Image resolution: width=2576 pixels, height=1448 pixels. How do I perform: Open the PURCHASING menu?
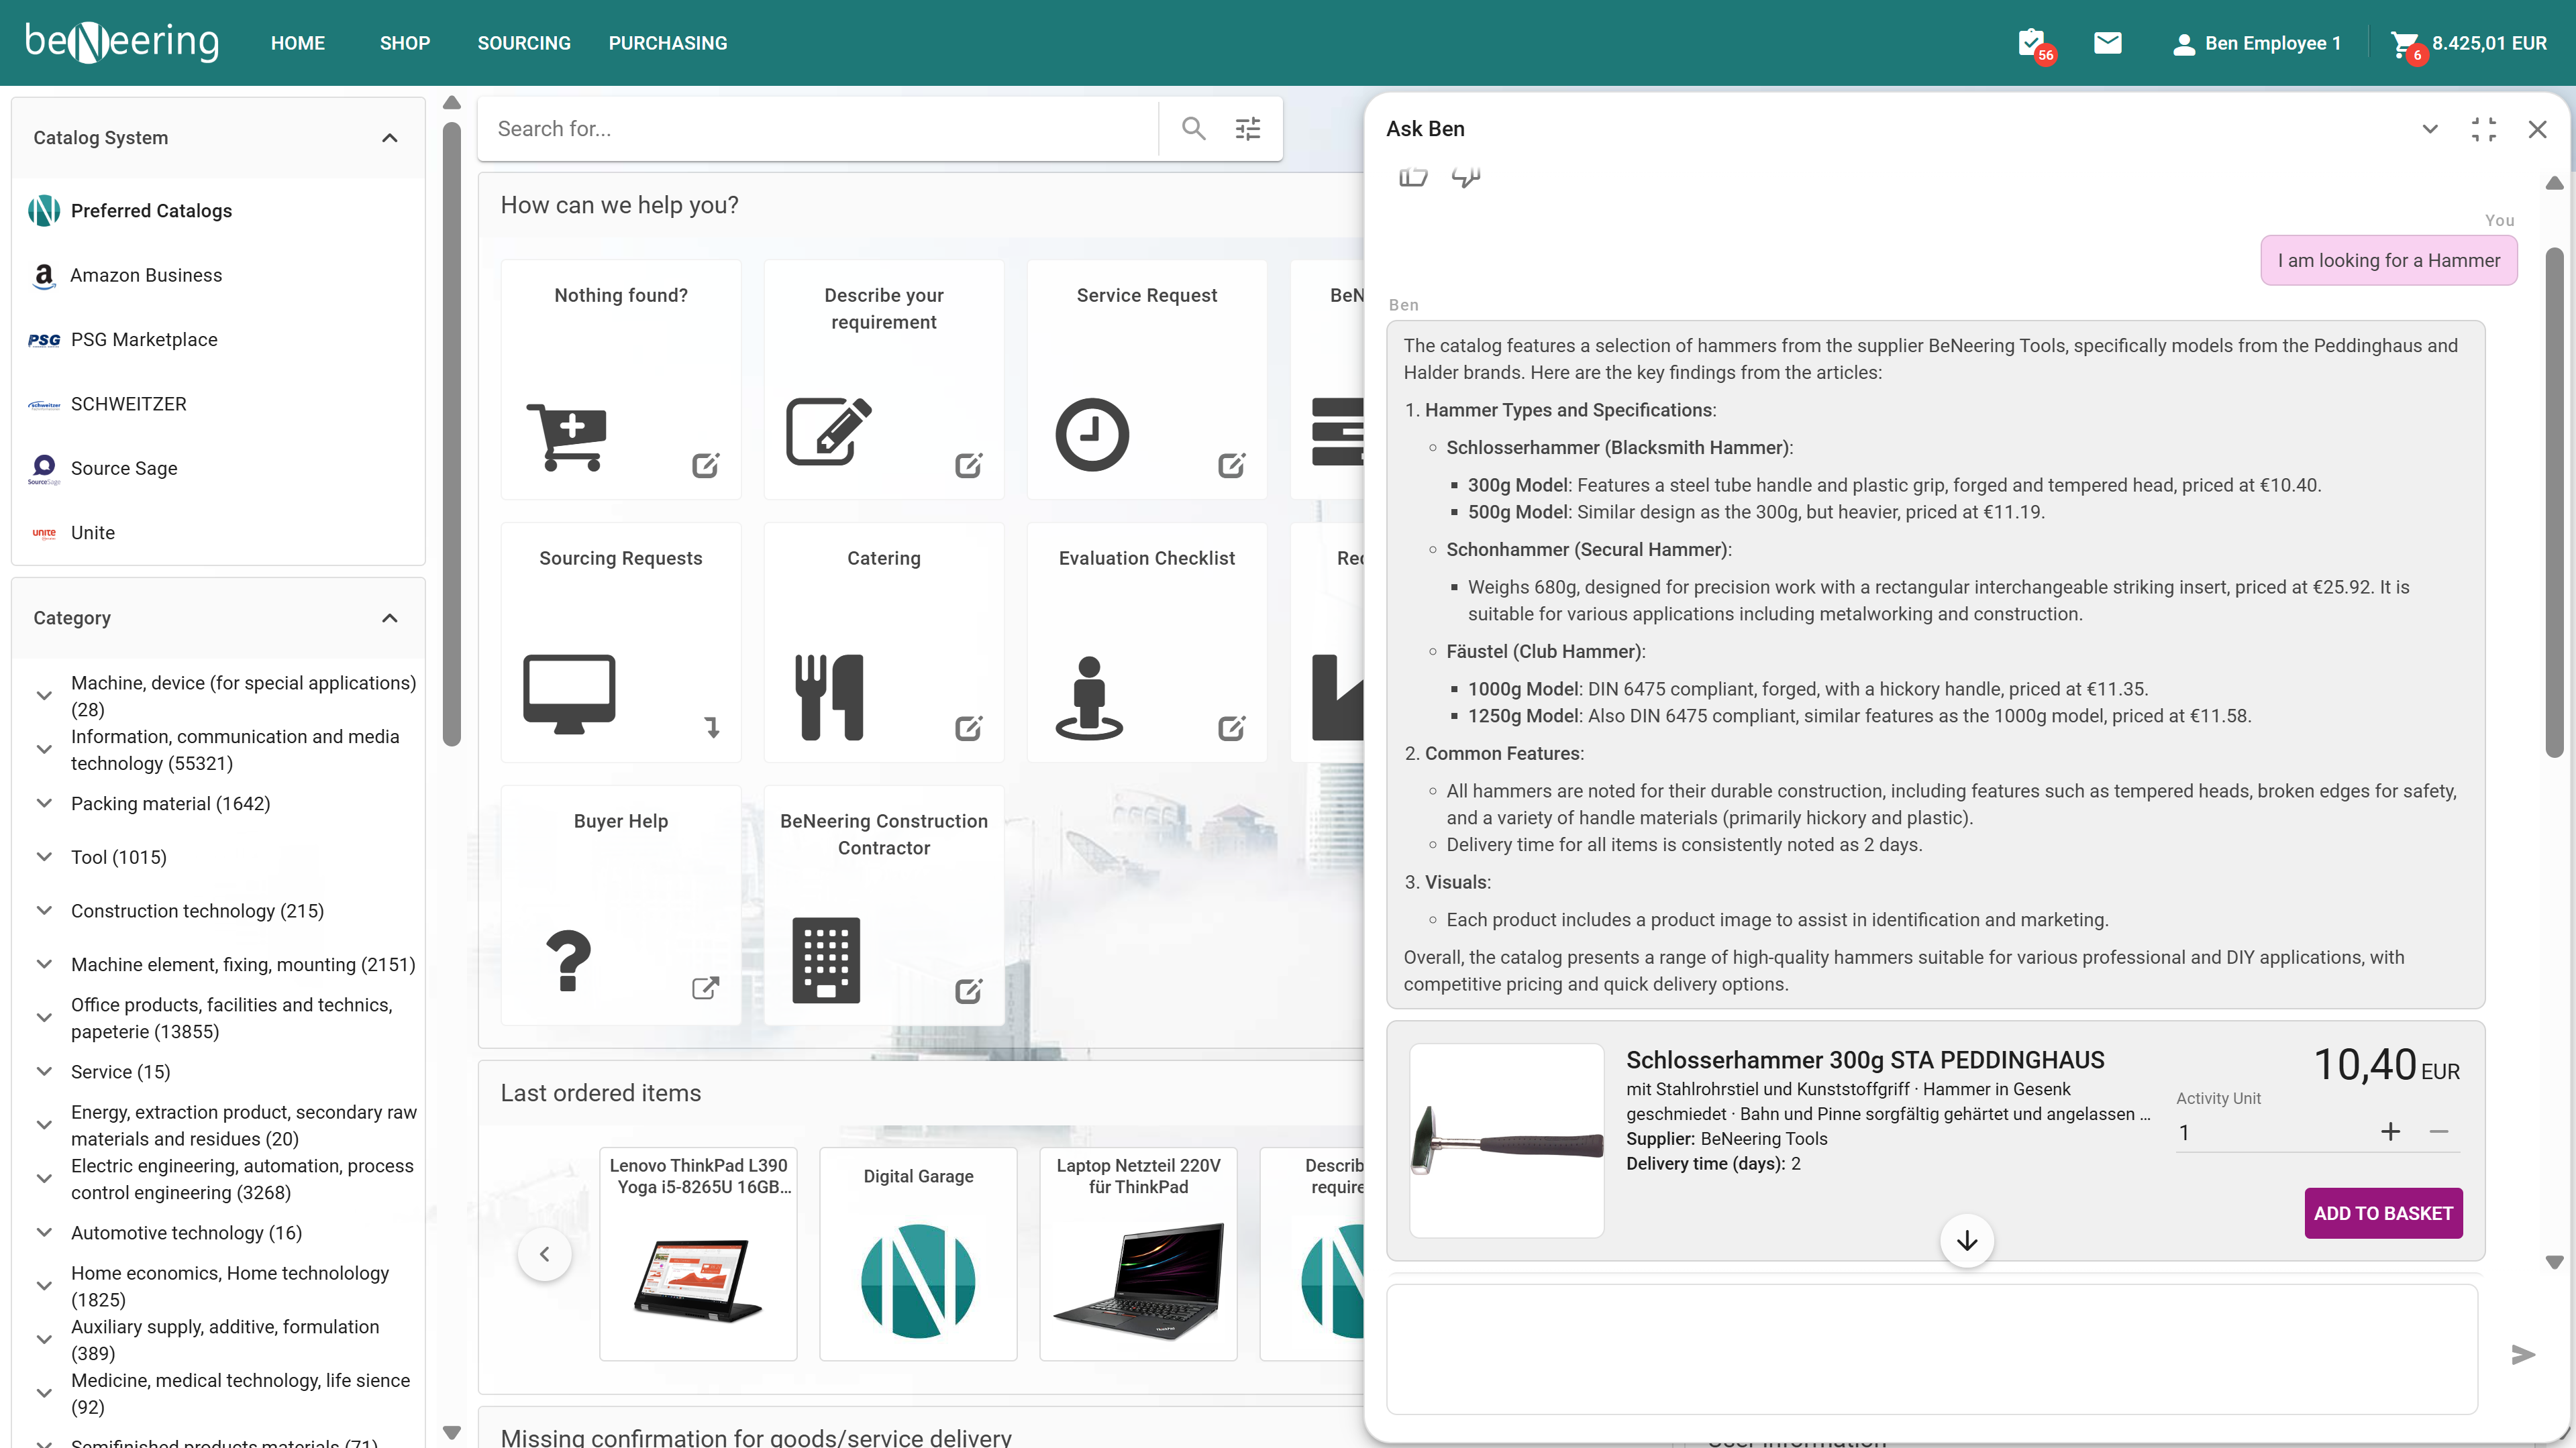click(668, 43)
